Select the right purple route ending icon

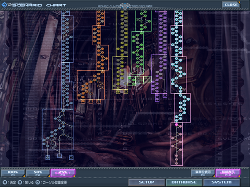(165, 95)
